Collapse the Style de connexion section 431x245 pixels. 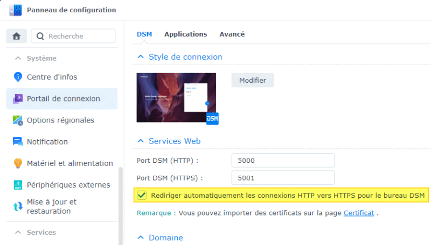141,57
